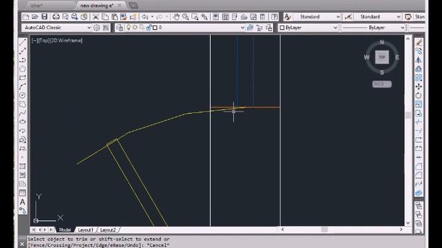Click the Paste clipboard icon
This screenshot has height=248, width=442.
115,17
